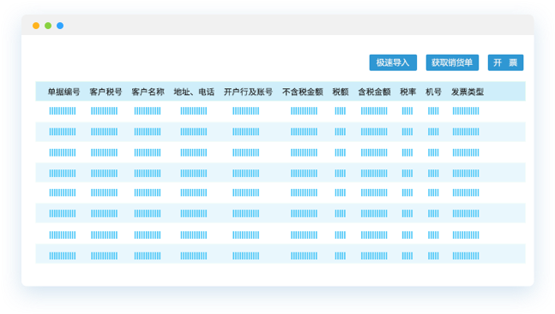Select the 单据编号 column header

tap(63, 92)
